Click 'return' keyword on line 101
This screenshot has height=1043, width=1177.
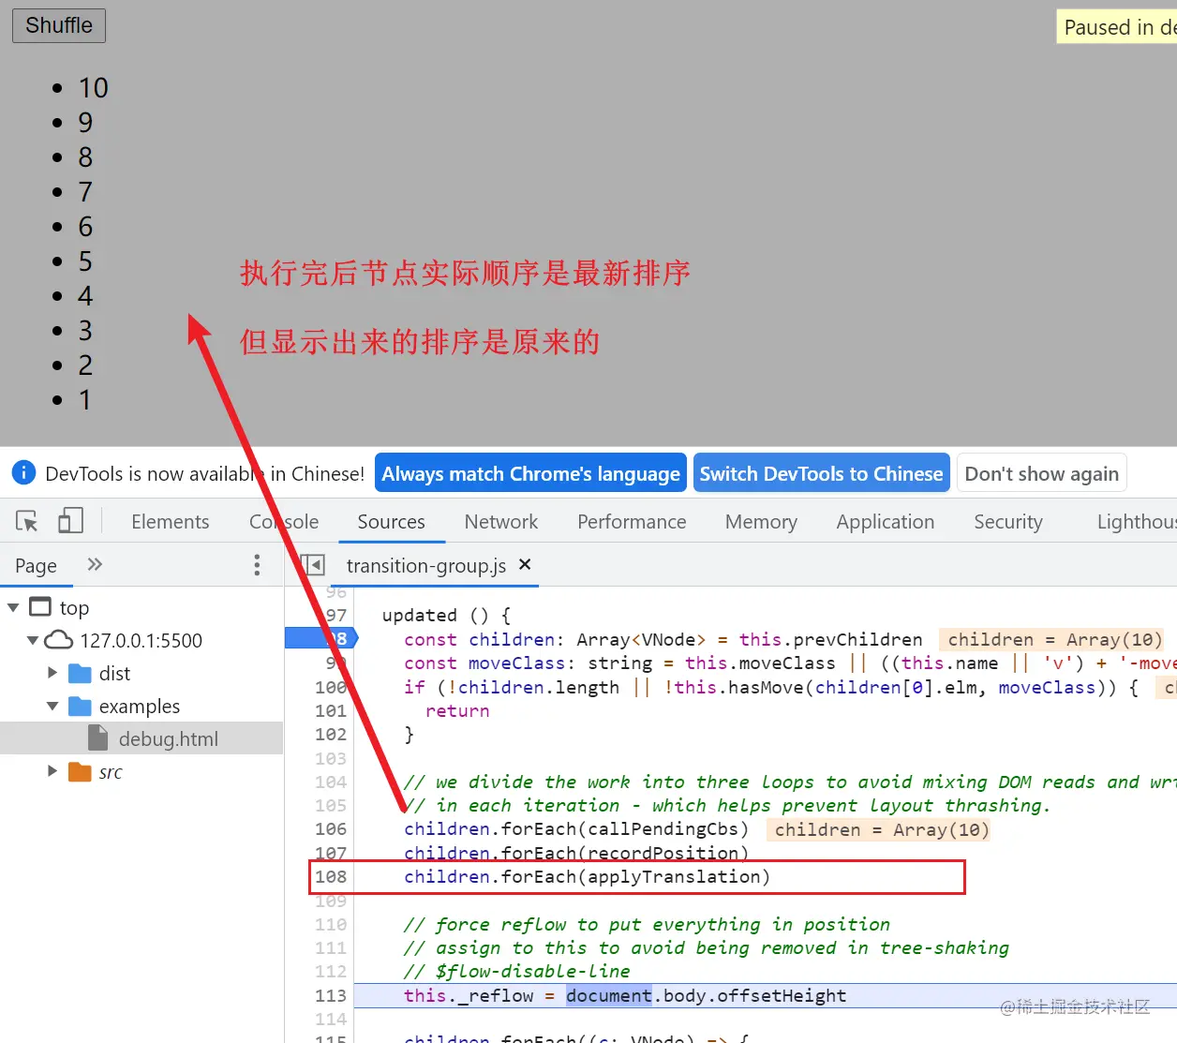coord(457,711)
